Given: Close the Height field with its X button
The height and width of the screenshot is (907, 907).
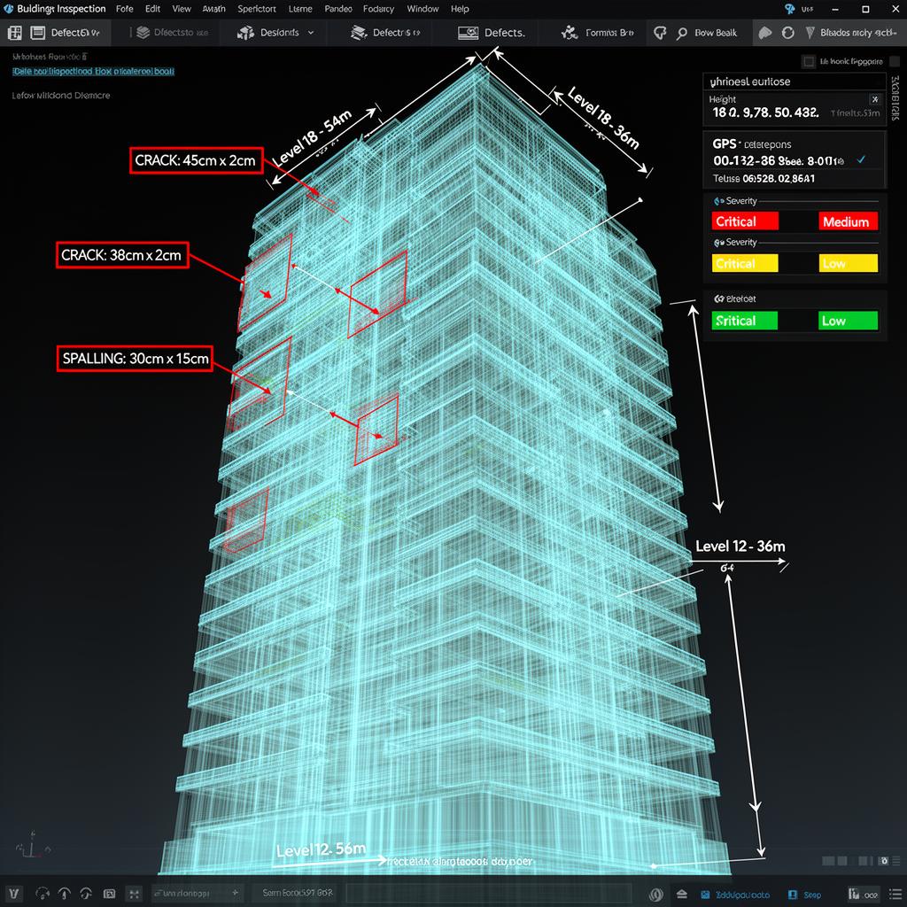Looking at the screenshot, I should [x=875, y=99].
